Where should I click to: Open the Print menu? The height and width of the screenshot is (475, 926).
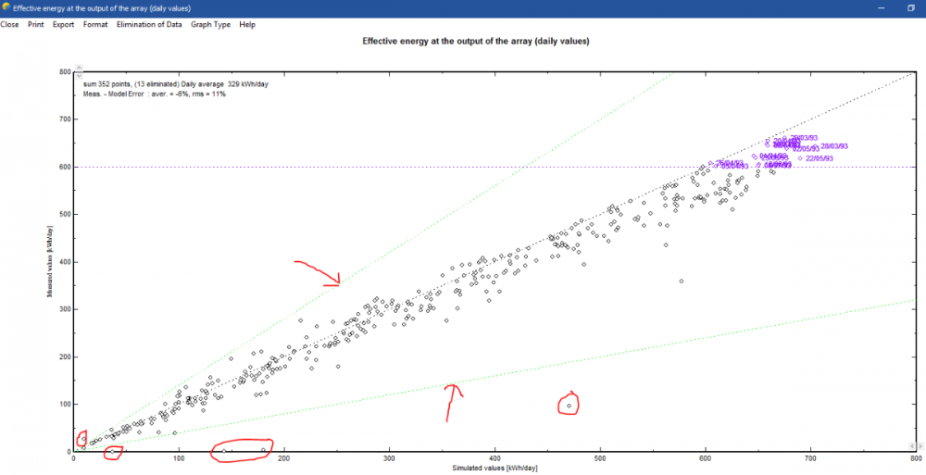click(x=35, y=24)
